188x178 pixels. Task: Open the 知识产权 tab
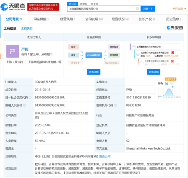(x=147, y=19)
